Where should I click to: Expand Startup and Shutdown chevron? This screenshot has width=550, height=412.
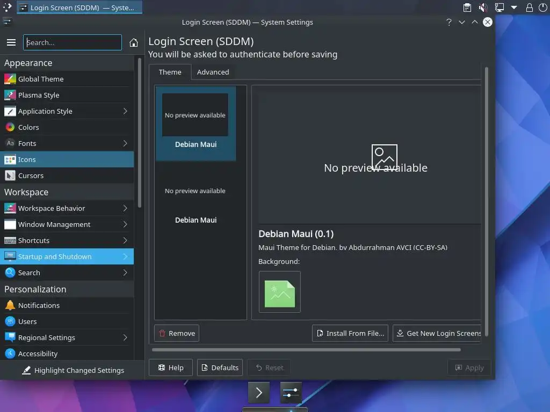click(125, 256)
